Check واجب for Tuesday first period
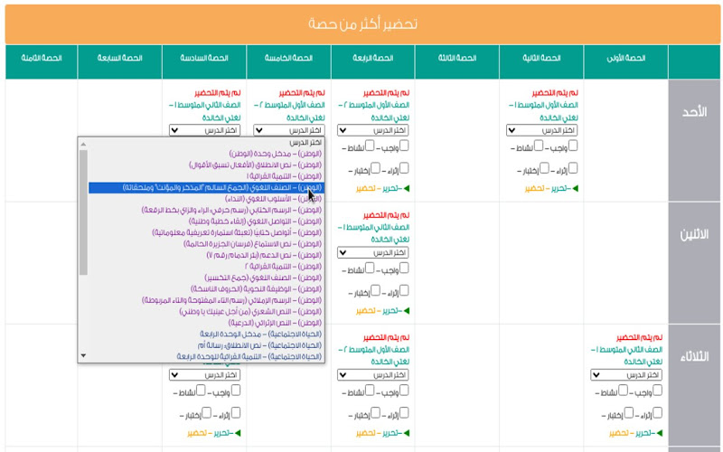The width and height of the screenshot is (723, 452). pos(657,391)
